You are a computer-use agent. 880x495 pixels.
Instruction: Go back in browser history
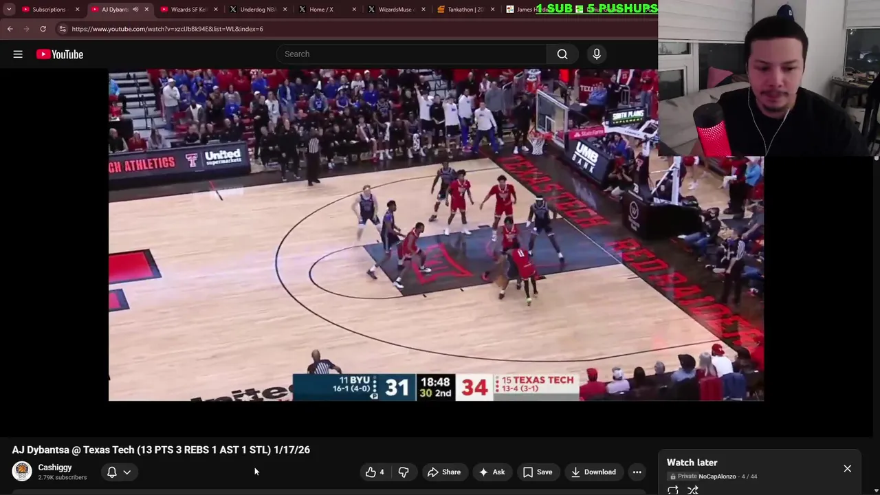[10, 29]
